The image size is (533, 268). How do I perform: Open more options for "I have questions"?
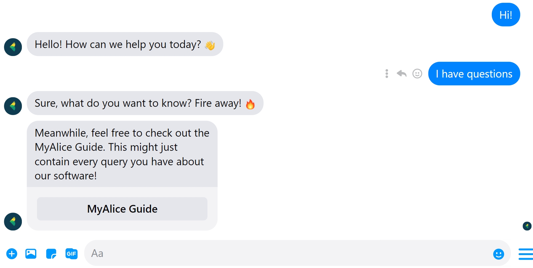coord(387,74)
